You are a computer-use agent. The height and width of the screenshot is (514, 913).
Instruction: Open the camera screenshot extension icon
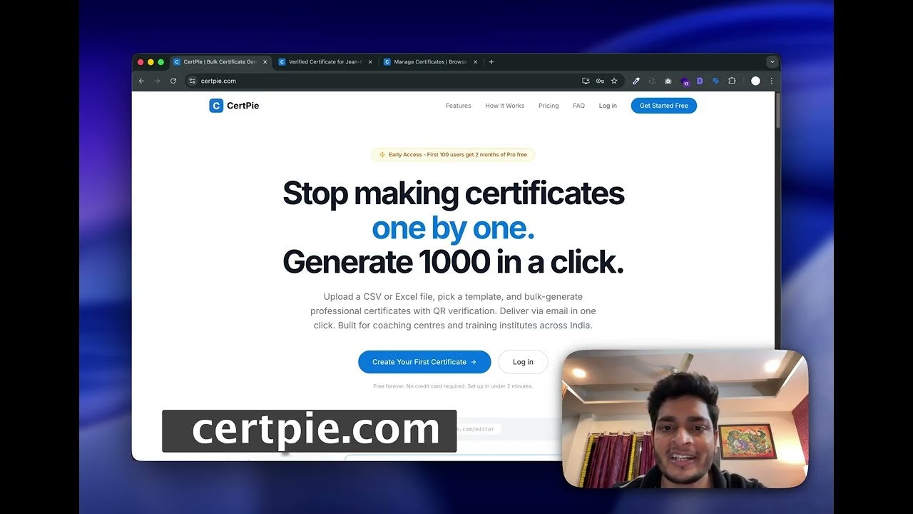pos(668,81)
